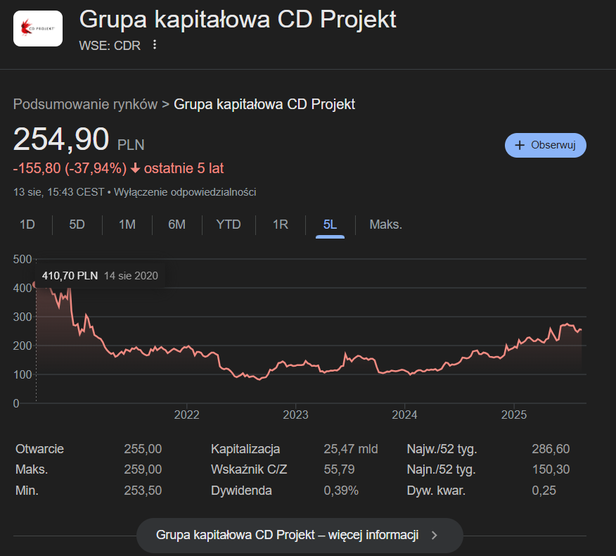Click the -155,80 (-37,94%) change text
616x556 pixels.
click(x=70, y=168)
